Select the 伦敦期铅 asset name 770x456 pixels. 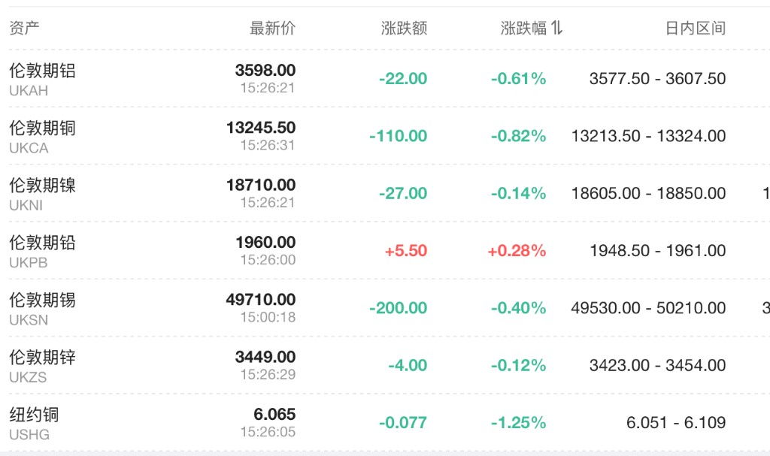pos(42,243)
